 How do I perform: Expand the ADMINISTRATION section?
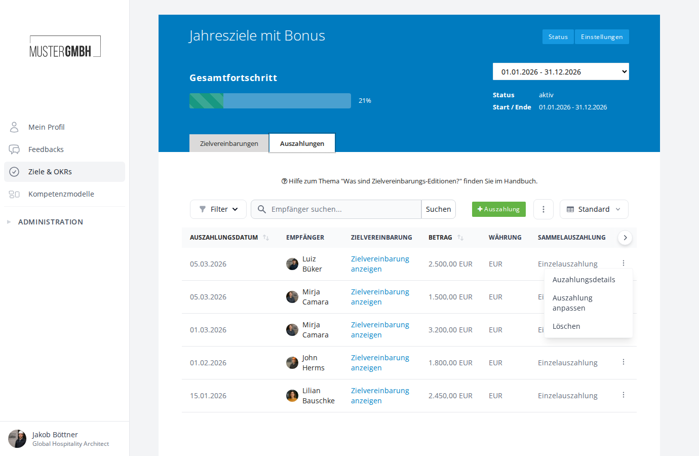(x=51, y=222)
